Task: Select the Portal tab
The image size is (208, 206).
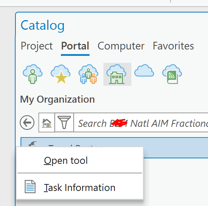Action: click(x=75, y=46)
